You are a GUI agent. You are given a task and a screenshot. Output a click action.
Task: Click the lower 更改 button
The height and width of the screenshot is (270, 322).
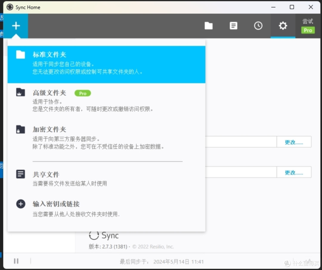pos(294,172)
